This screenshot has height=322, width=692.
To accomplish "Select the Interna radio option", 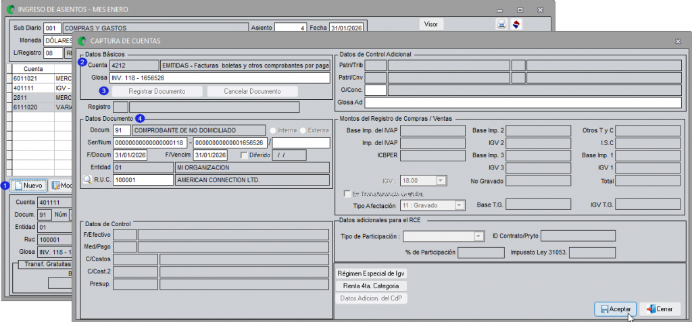I will (273, 130).
